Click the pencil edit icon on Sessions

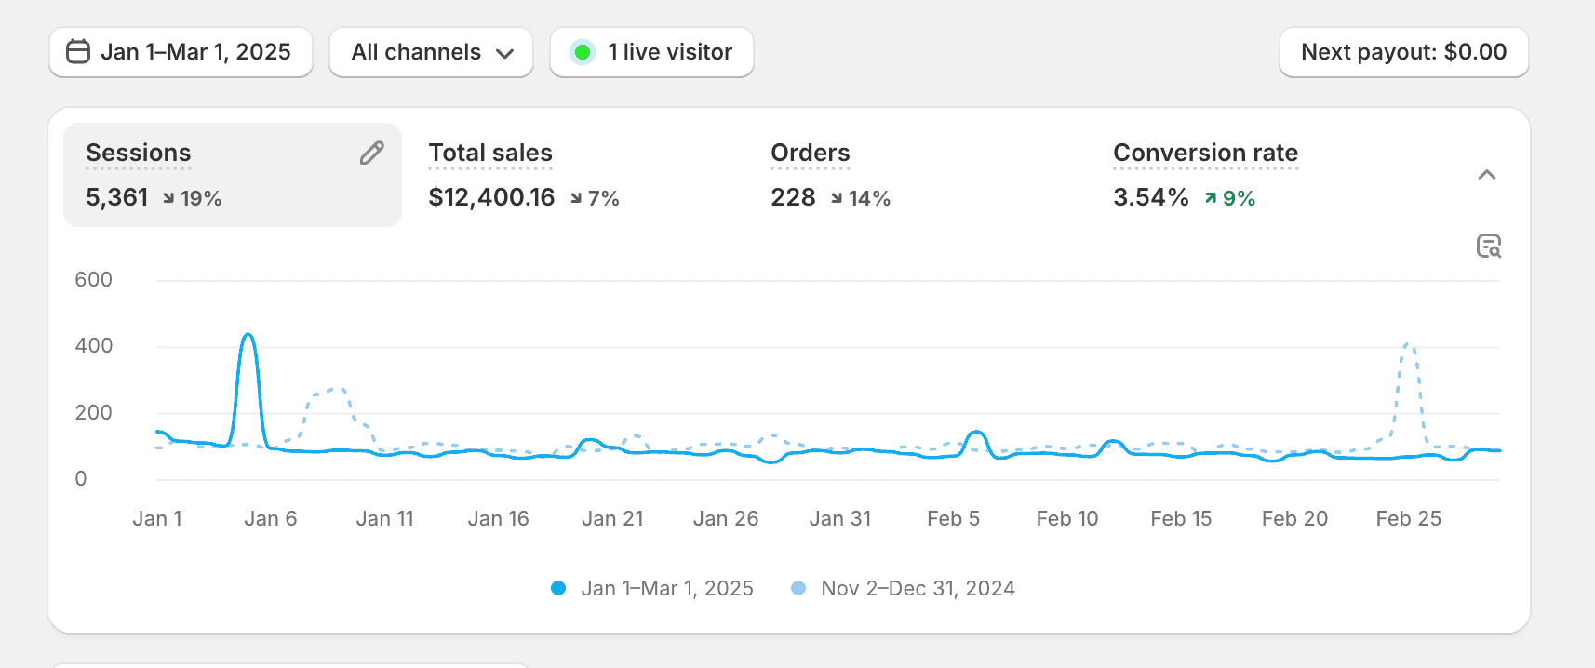(371, 153)
